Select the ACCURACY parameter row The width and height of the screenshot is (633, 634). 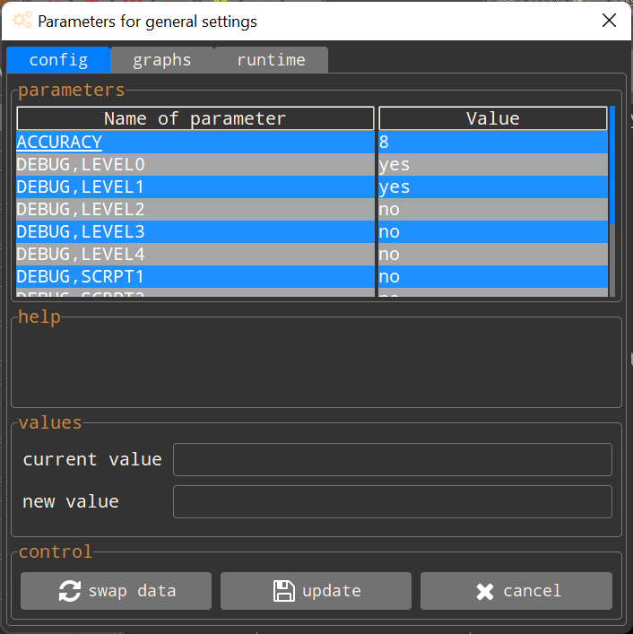[59, 142]
